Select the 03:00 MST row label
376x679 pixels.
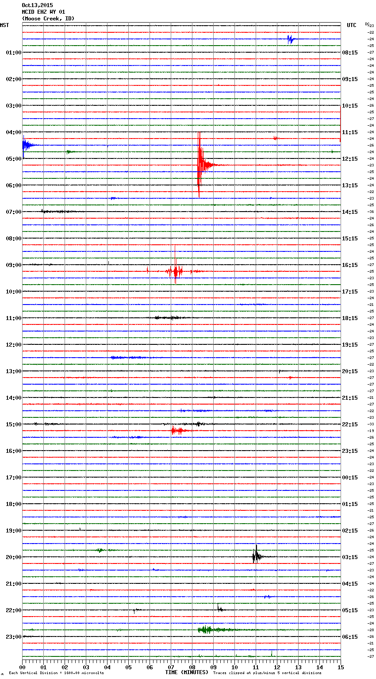pos(13,106)
